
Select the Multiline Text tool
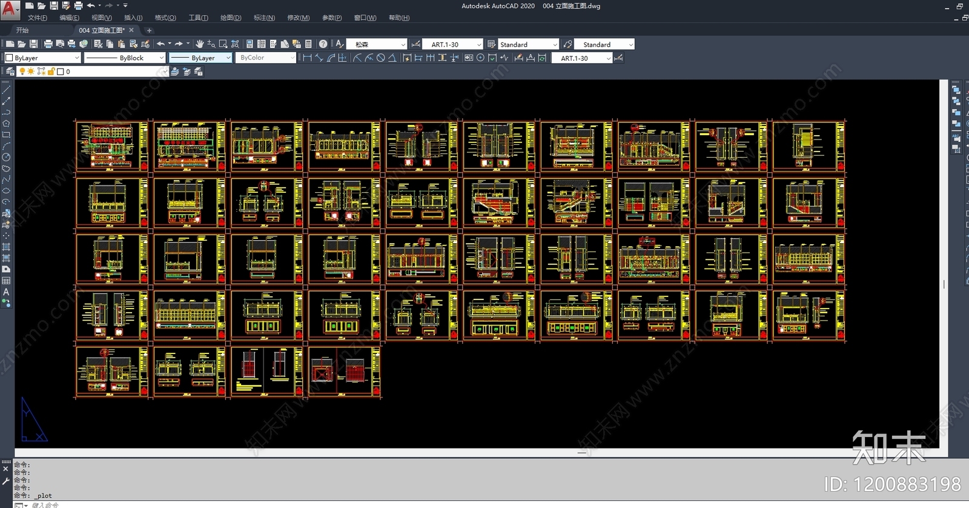click(x=6, y=292)
